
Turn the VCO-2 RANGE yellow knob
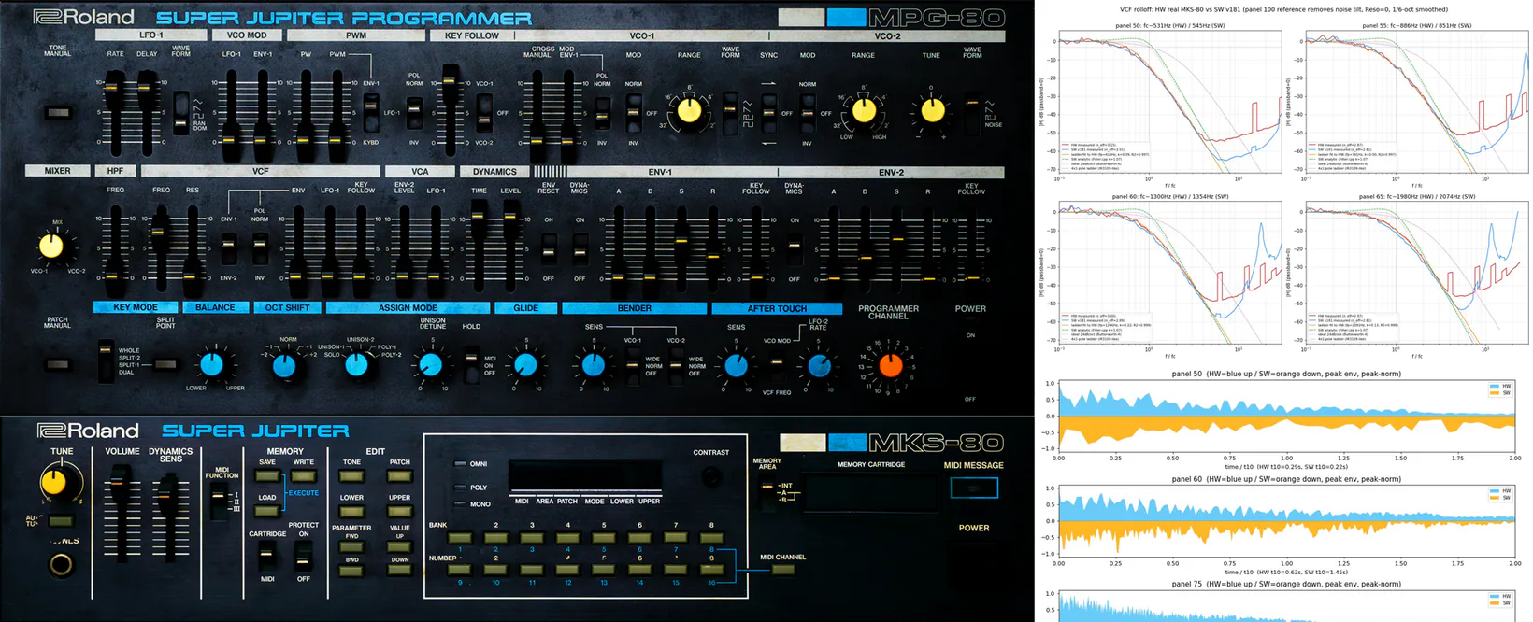(x=864, y=111)
